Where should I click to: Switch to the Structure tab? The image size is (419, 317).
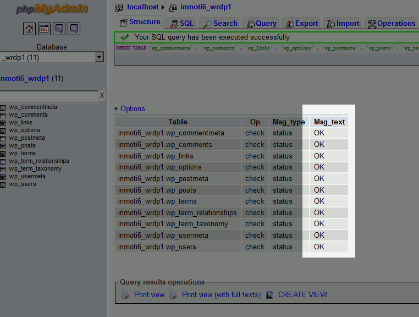tap(139, 23)
